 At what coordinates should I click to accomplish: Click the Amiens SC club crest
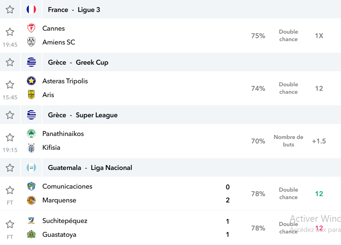(31, 42)
